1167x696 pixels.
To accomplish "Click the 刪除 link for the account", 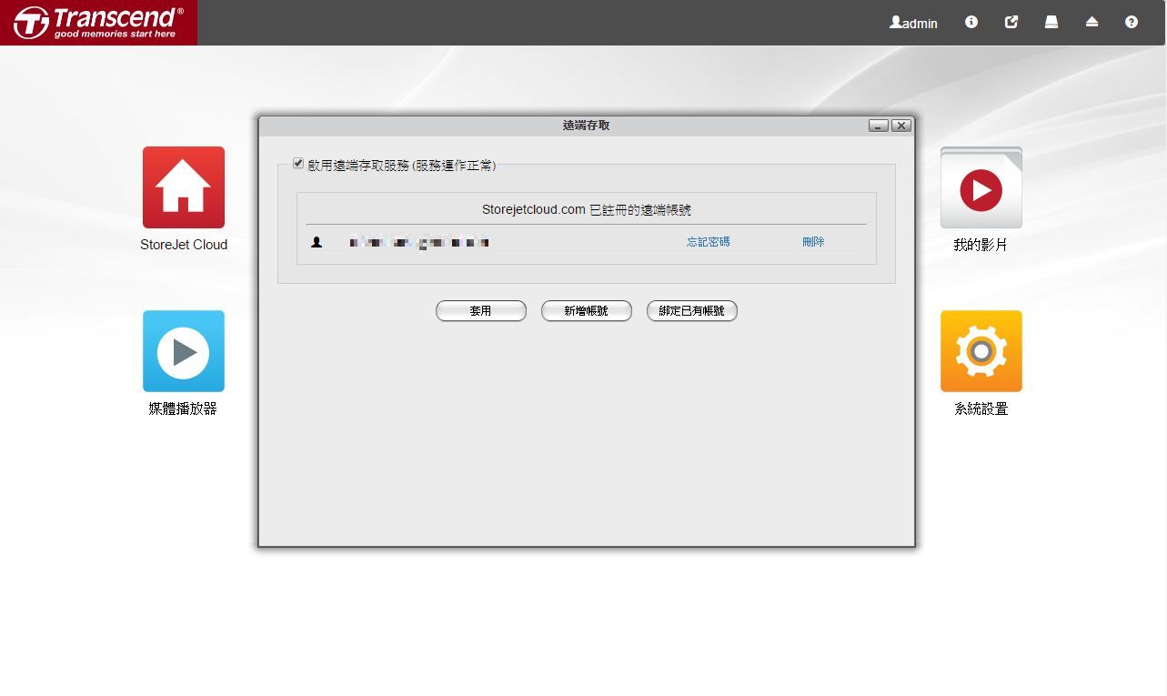I will click(x=813, y=242).
